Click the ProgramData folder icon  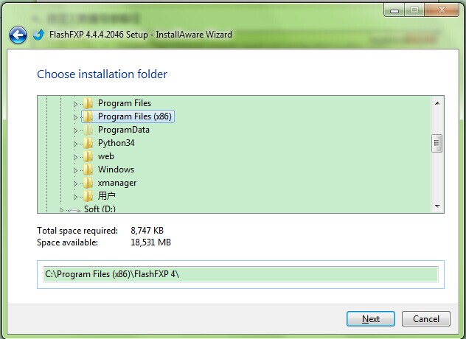[x=88, y=130]
